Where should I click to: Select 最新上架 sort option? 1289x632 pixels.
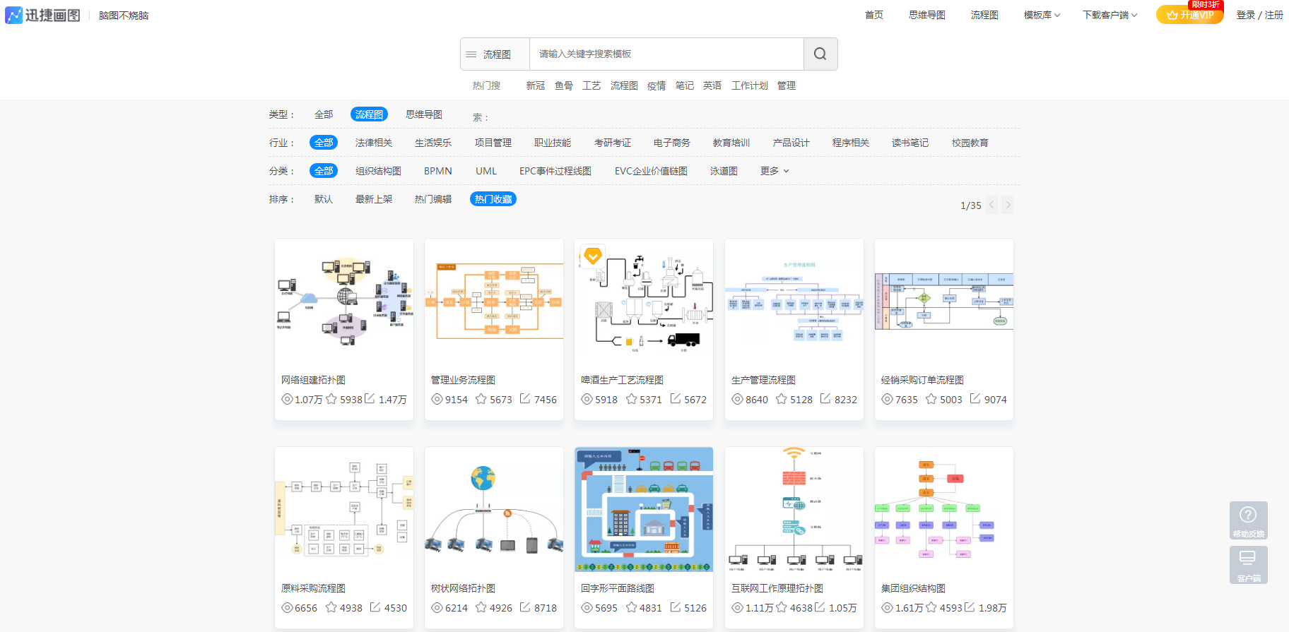tap(374, 199)
